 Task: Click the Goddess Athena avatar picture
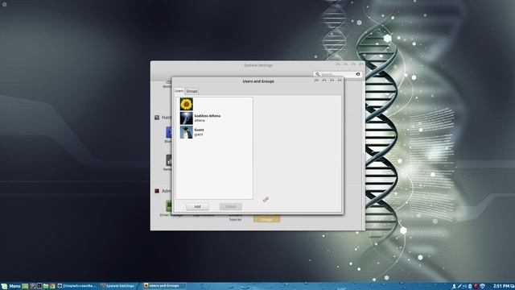[x=186, y=118]
